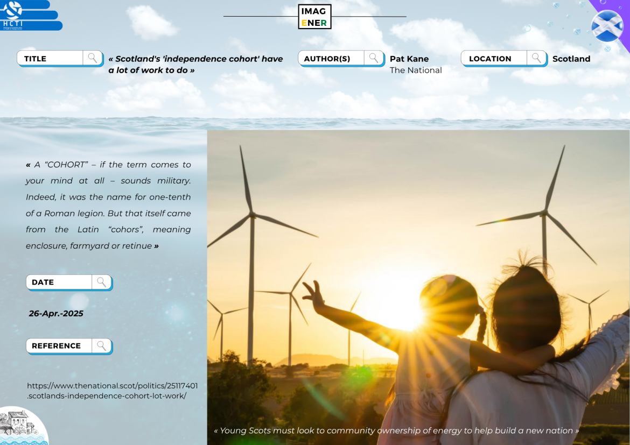Click the TITLE label box
Screen dimensions: 630x445
tap(60, 58)
